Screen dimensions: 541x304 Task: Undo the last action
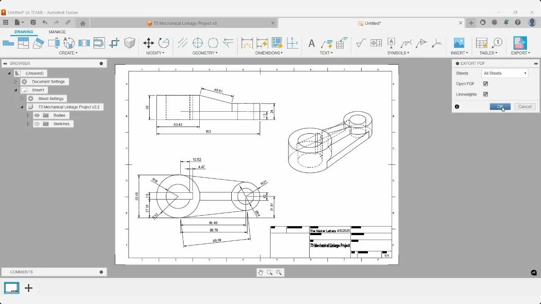45,23
